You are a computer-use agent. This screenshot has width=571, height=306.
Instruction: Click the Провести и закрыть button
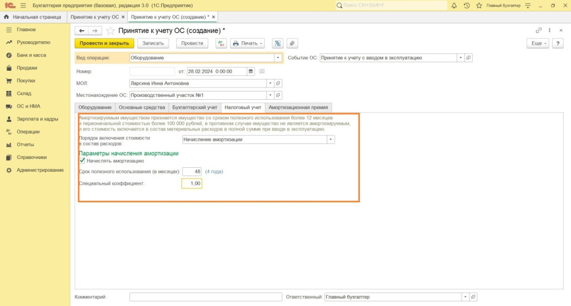tap(104, 43)
